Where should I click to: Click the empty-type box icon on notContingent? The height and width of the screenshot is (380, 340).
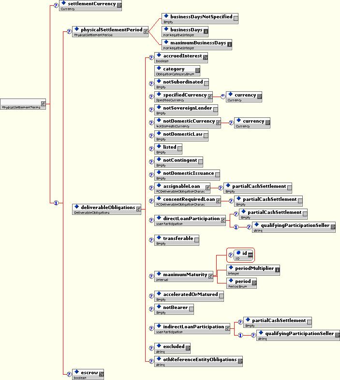coord(200,162)
